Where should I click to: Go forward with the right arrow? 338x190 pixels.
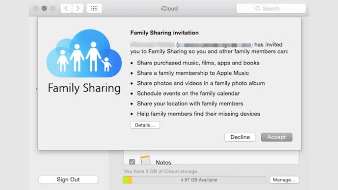(78, 8)
